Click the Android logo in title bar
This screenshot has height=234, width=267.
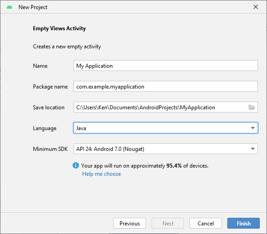[x=9, y=7]
